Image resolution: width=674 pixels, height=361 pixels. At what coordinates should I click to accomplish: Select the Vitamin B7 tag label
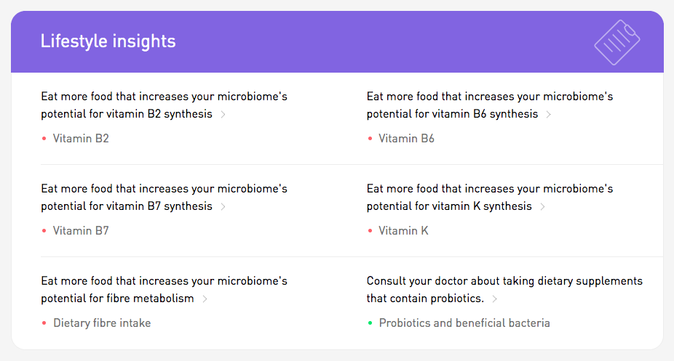coord(81,231)
